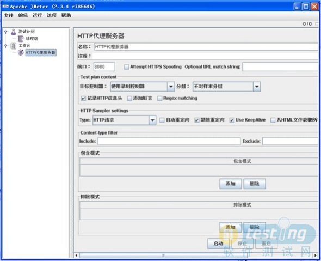Open the 选项 menu

52,15
